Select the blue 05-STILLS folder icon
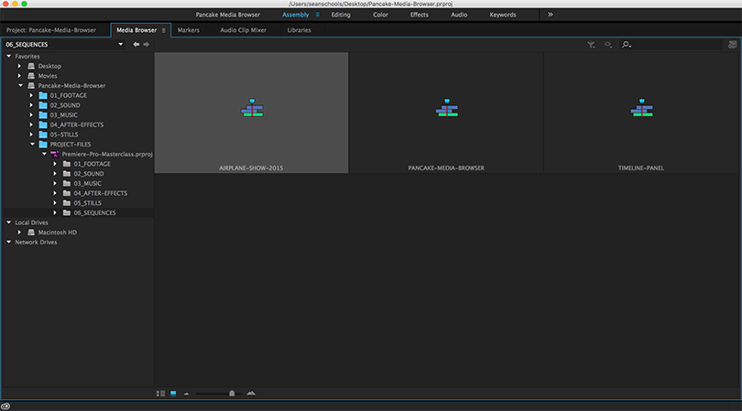Screen dimensions: 742x411 pos(43,135)
